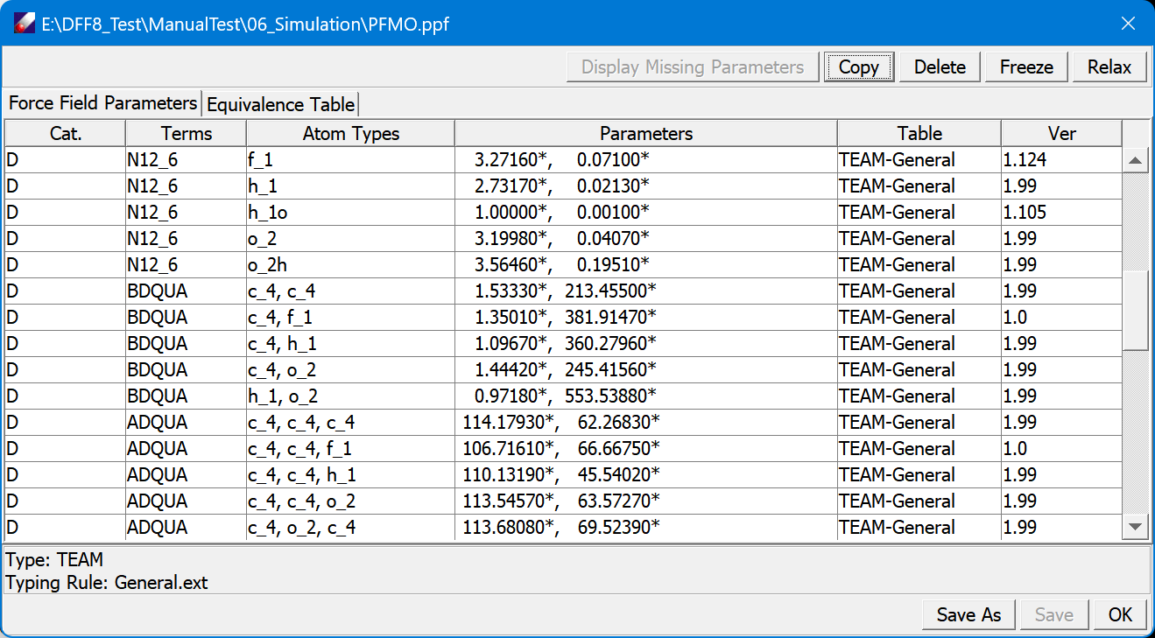Viewport: 1155px width, 638px height.
Task: Click the scrollbar down arrow
Action: click(x=1136, y=526)
